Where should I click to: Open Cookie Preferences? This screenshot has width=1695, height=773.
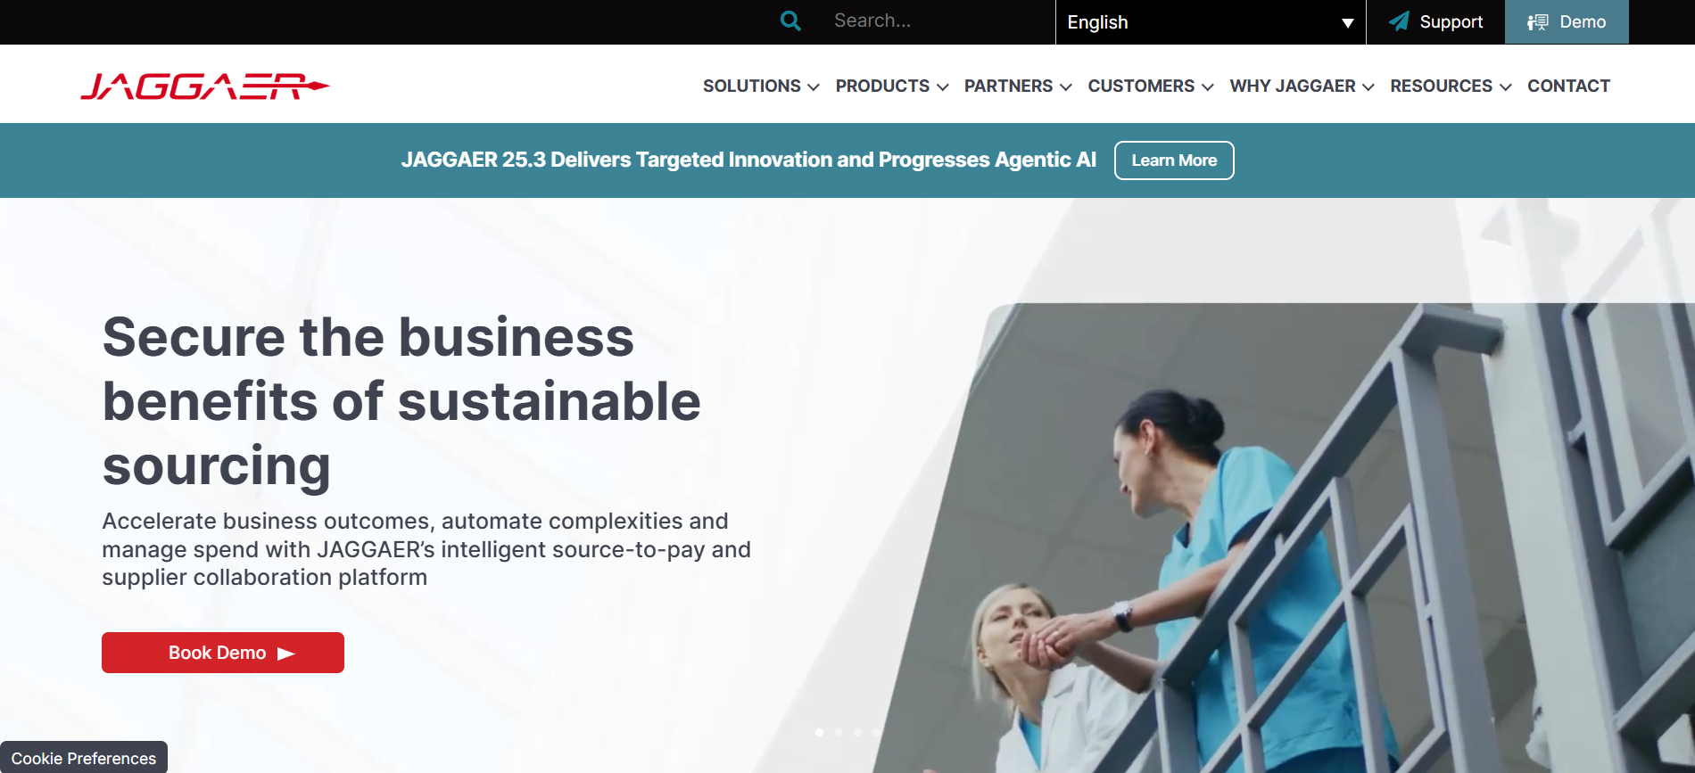point(84,758)
